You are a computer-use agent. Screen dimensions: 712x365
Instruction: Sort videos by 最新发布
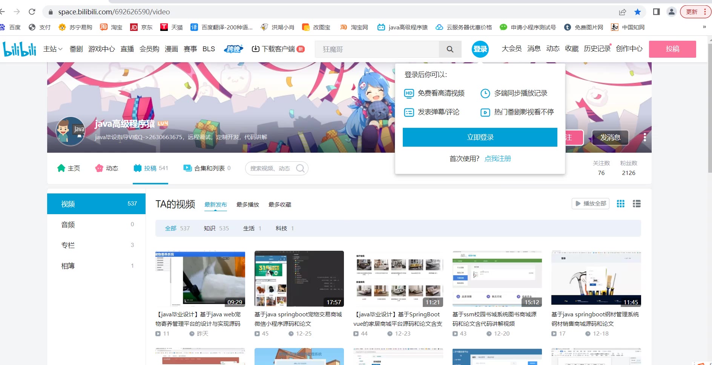pyautogui.click(x=216, y=204)
